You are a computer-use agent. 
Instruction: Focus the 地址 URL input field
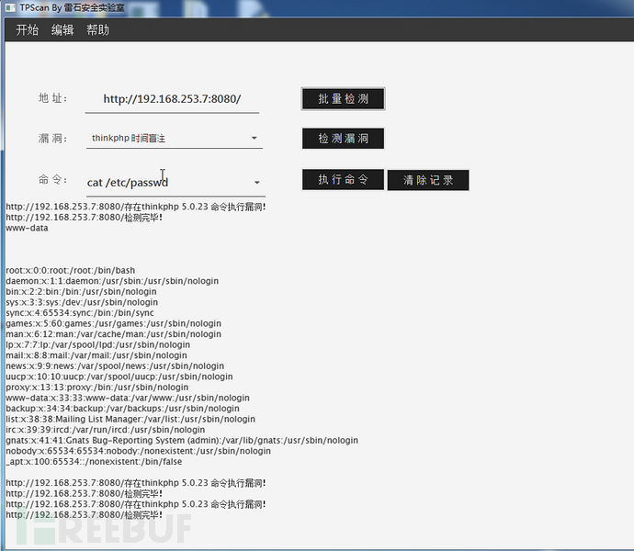172,99
